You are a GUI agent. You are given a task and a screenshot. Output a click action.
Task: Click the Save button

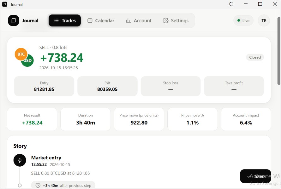255,176
